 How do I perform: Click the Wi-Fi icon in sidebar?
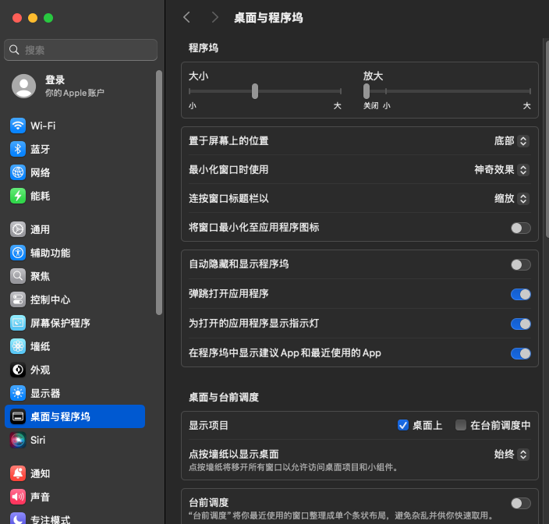pyautogui.click(x=18, y=126)
